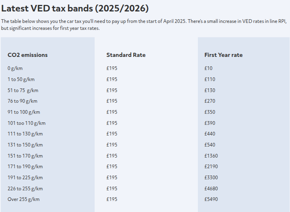
Task: Click the £390 first year rate value
Action: [210, 123]
